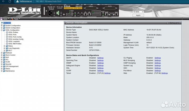Open Safeguard Engine Settings link
The height and width of the screenshot is (111, 189).
coord(100,66)
